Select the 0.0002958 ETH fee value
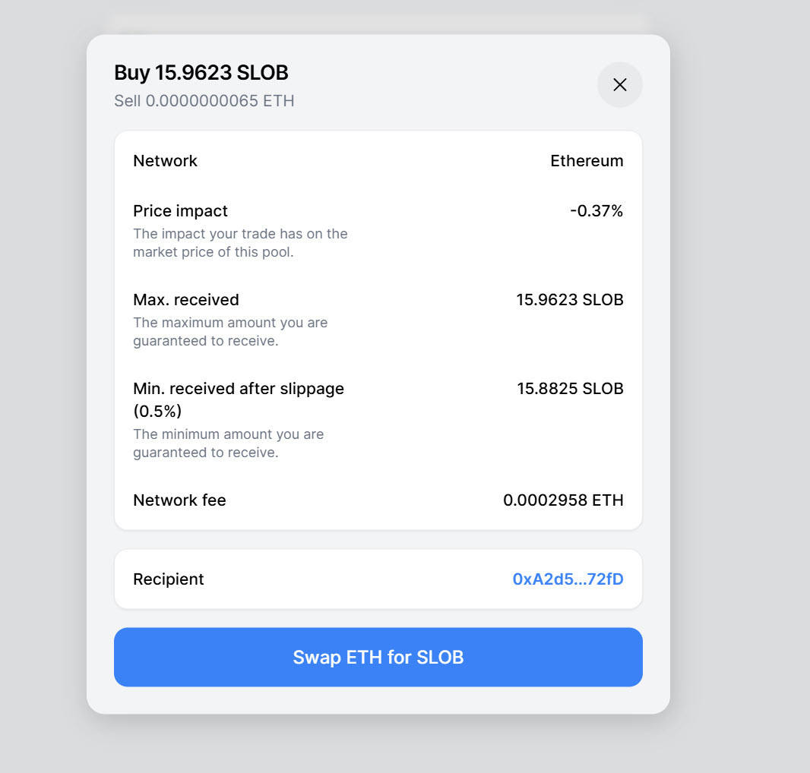 (563, 500)
